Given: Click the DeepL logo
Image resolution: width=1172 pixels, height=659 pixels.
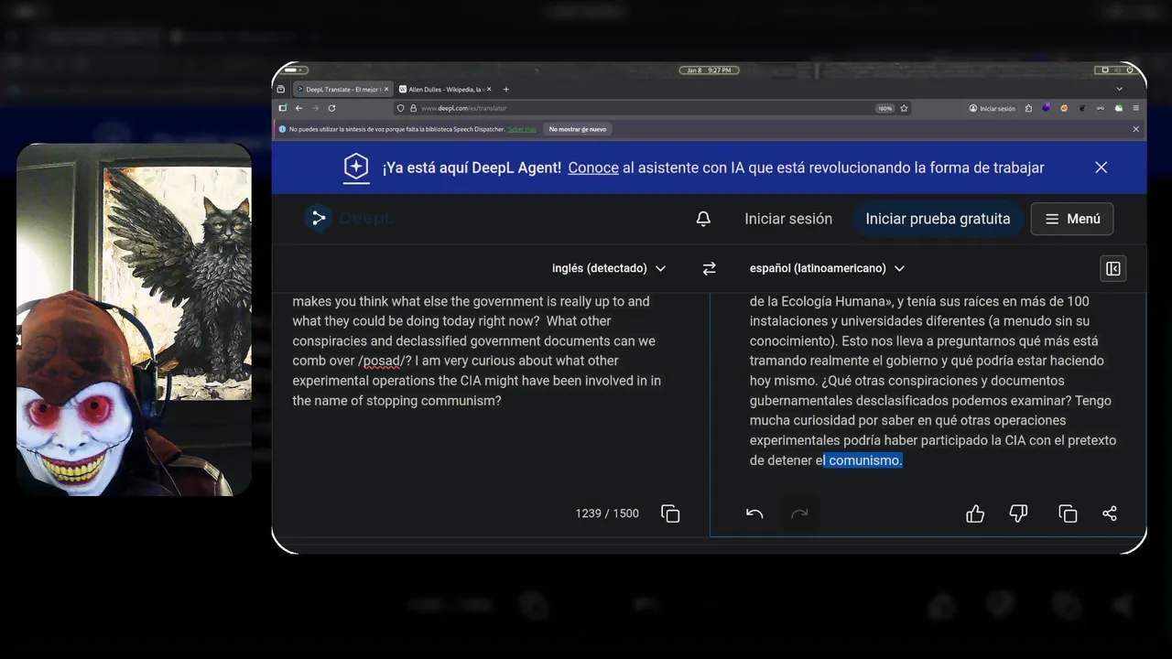Looking at the screenshot, I should point(350,219).
